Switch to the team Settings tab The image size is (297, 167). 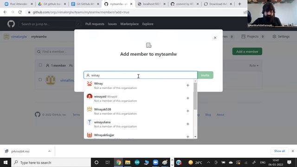pos(281,37)
